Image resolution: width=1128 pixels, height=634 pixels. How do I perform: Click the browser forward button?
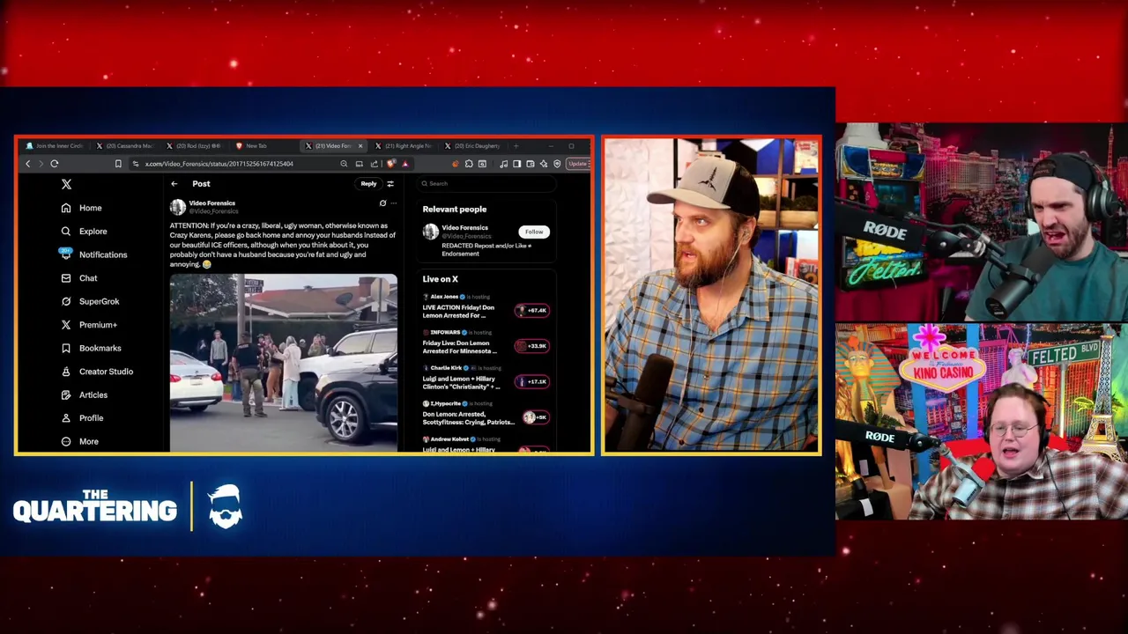pyautogui.click(x=41, y=164)
